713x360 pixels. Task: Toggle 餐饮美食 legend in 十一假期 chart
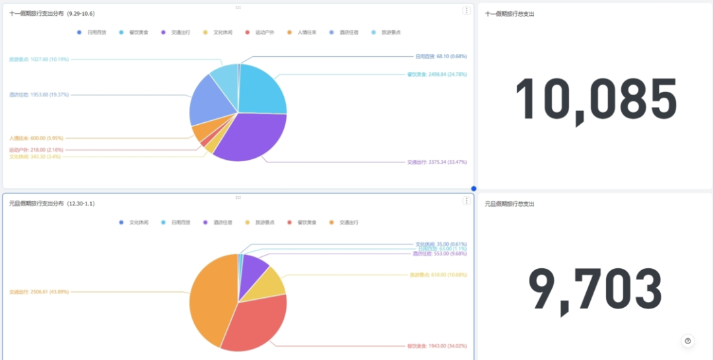point(133,32)
